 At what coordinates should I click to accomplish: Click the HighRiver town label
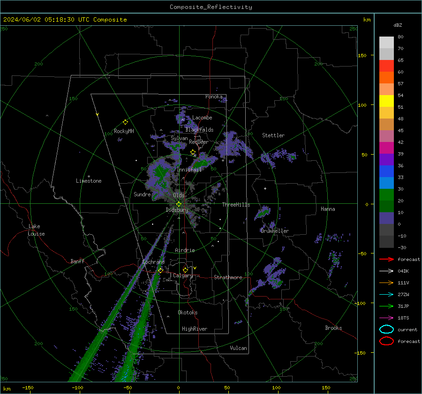(x=194, y=329)
